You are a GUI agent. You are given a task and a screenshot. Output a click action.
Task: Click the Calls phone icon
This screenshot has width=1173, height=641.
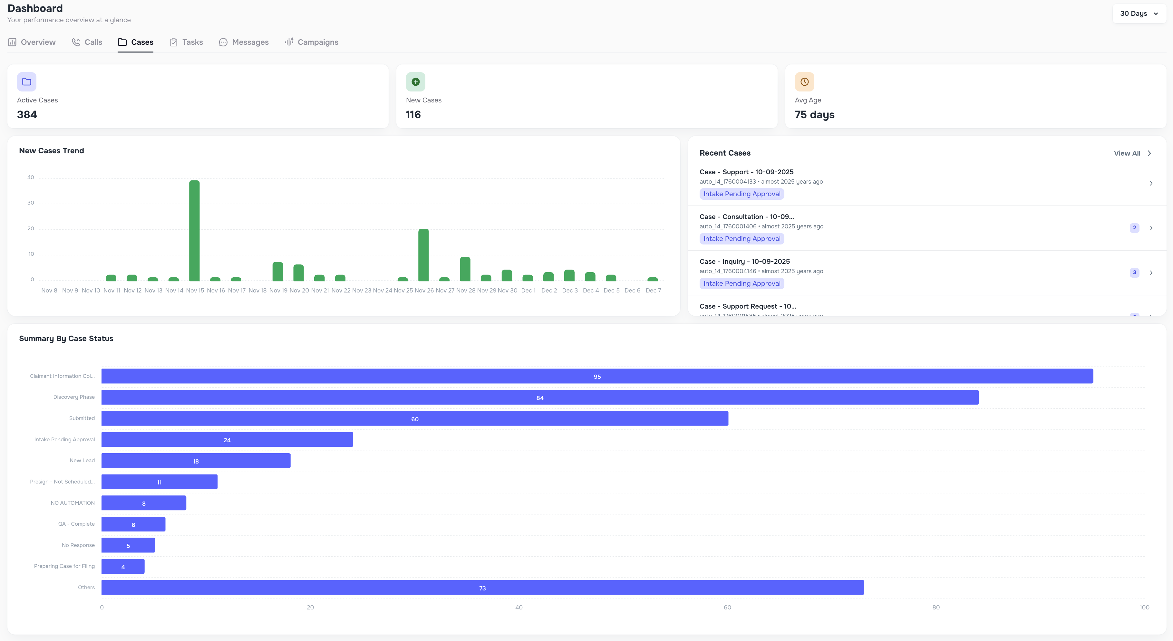76,42
